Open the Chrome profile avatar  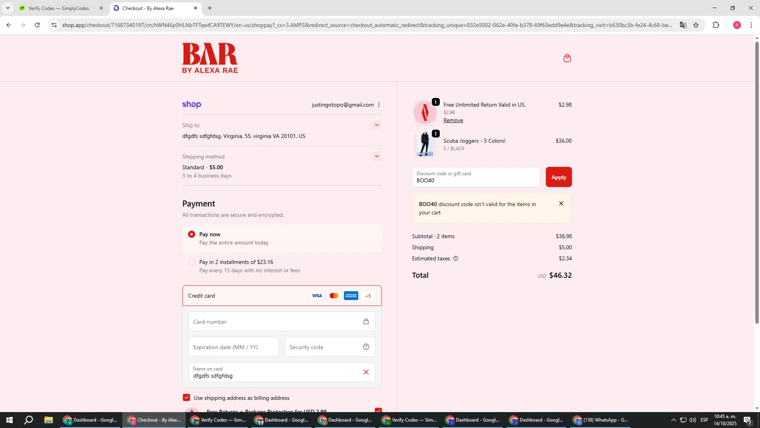click(x=737, y=25)
